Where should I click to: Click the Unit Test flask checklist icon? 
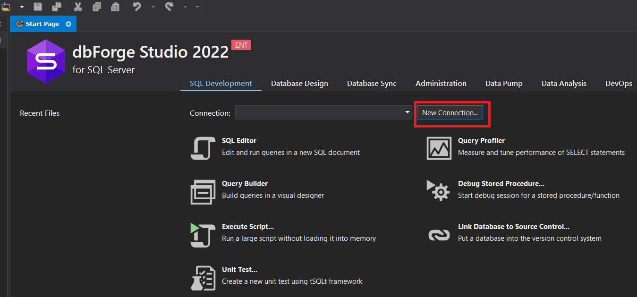click(203, 278)
